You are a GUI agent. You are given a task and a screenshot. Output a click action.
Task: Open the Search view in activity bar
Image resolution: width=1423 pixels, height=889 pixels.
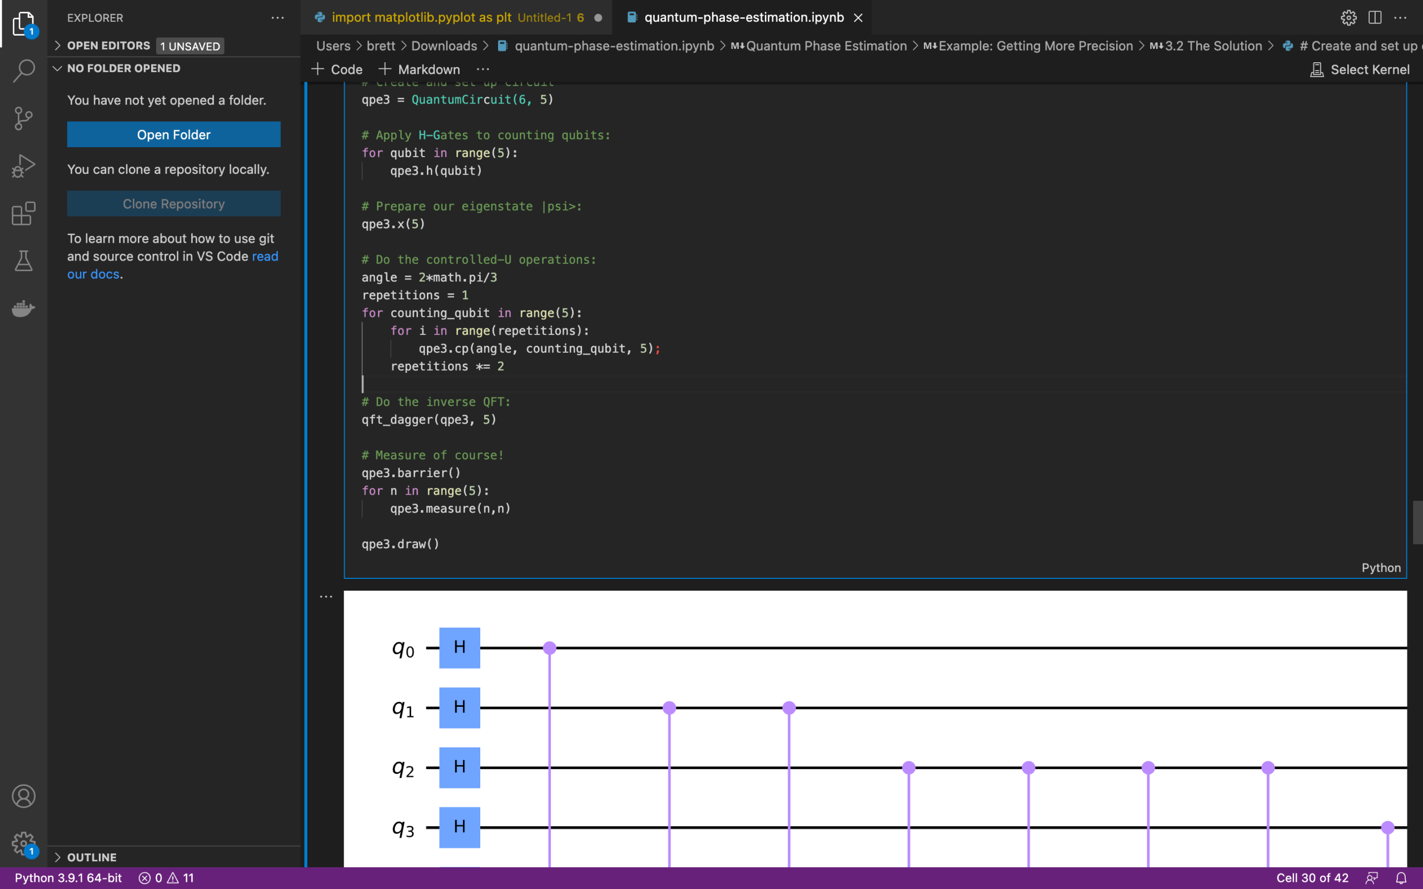[23, 71]
